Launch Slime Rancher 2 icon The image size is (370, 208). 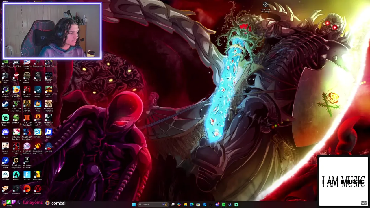point(16,92)
